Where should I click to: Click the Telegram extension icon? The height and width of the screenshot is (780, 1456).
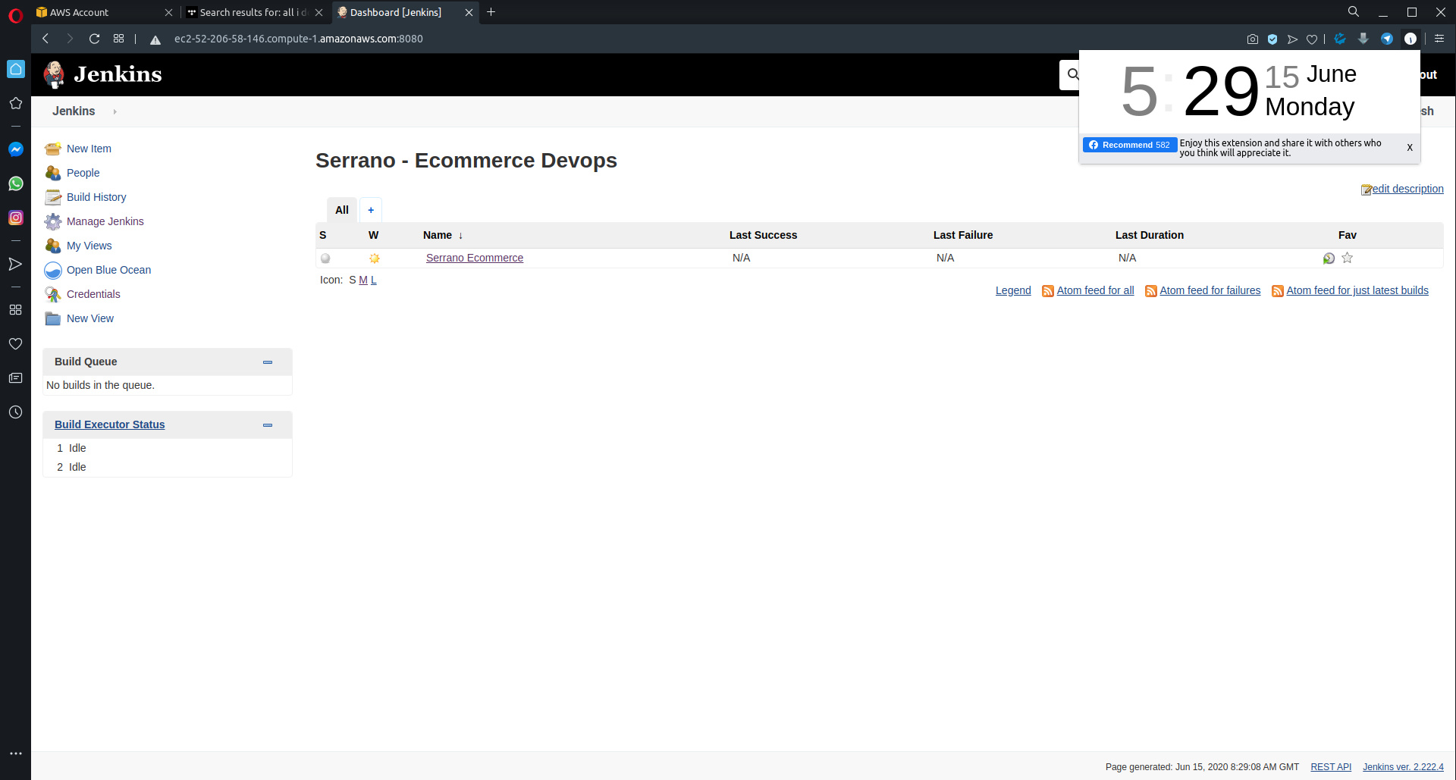pos(1387,39)
